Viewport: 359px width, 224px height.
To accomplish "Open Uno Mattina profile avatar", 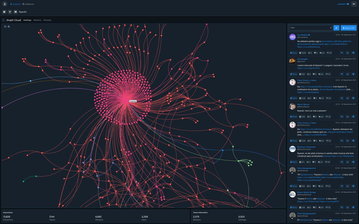I will pos(293,37).
